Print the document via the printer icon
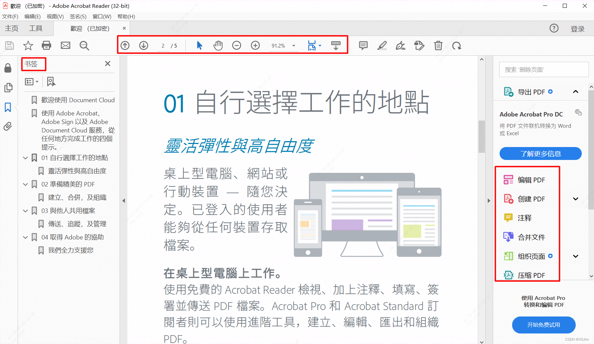Screen dimensions: 594x344 tap(47, 46)
